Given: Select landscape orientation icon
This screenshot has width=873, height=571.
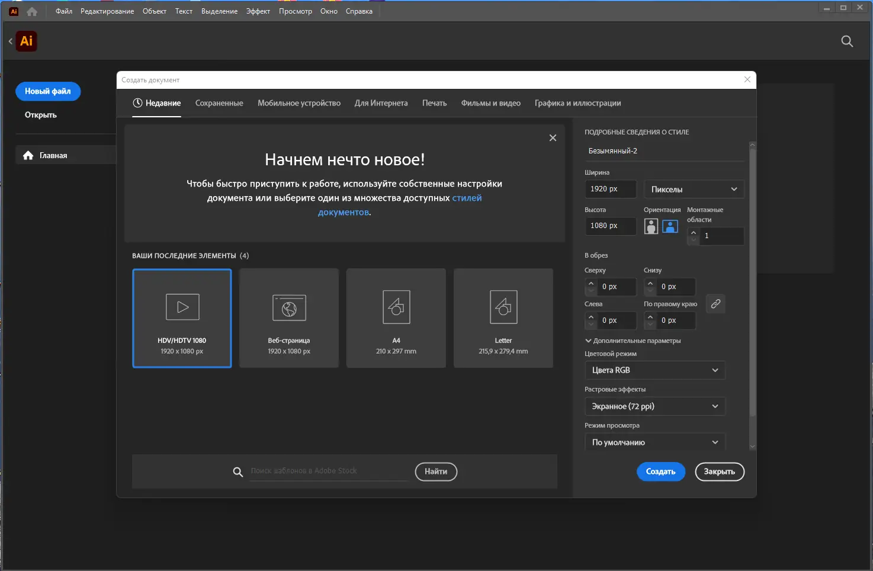Looking at the screenshot, I should point(670,226).
